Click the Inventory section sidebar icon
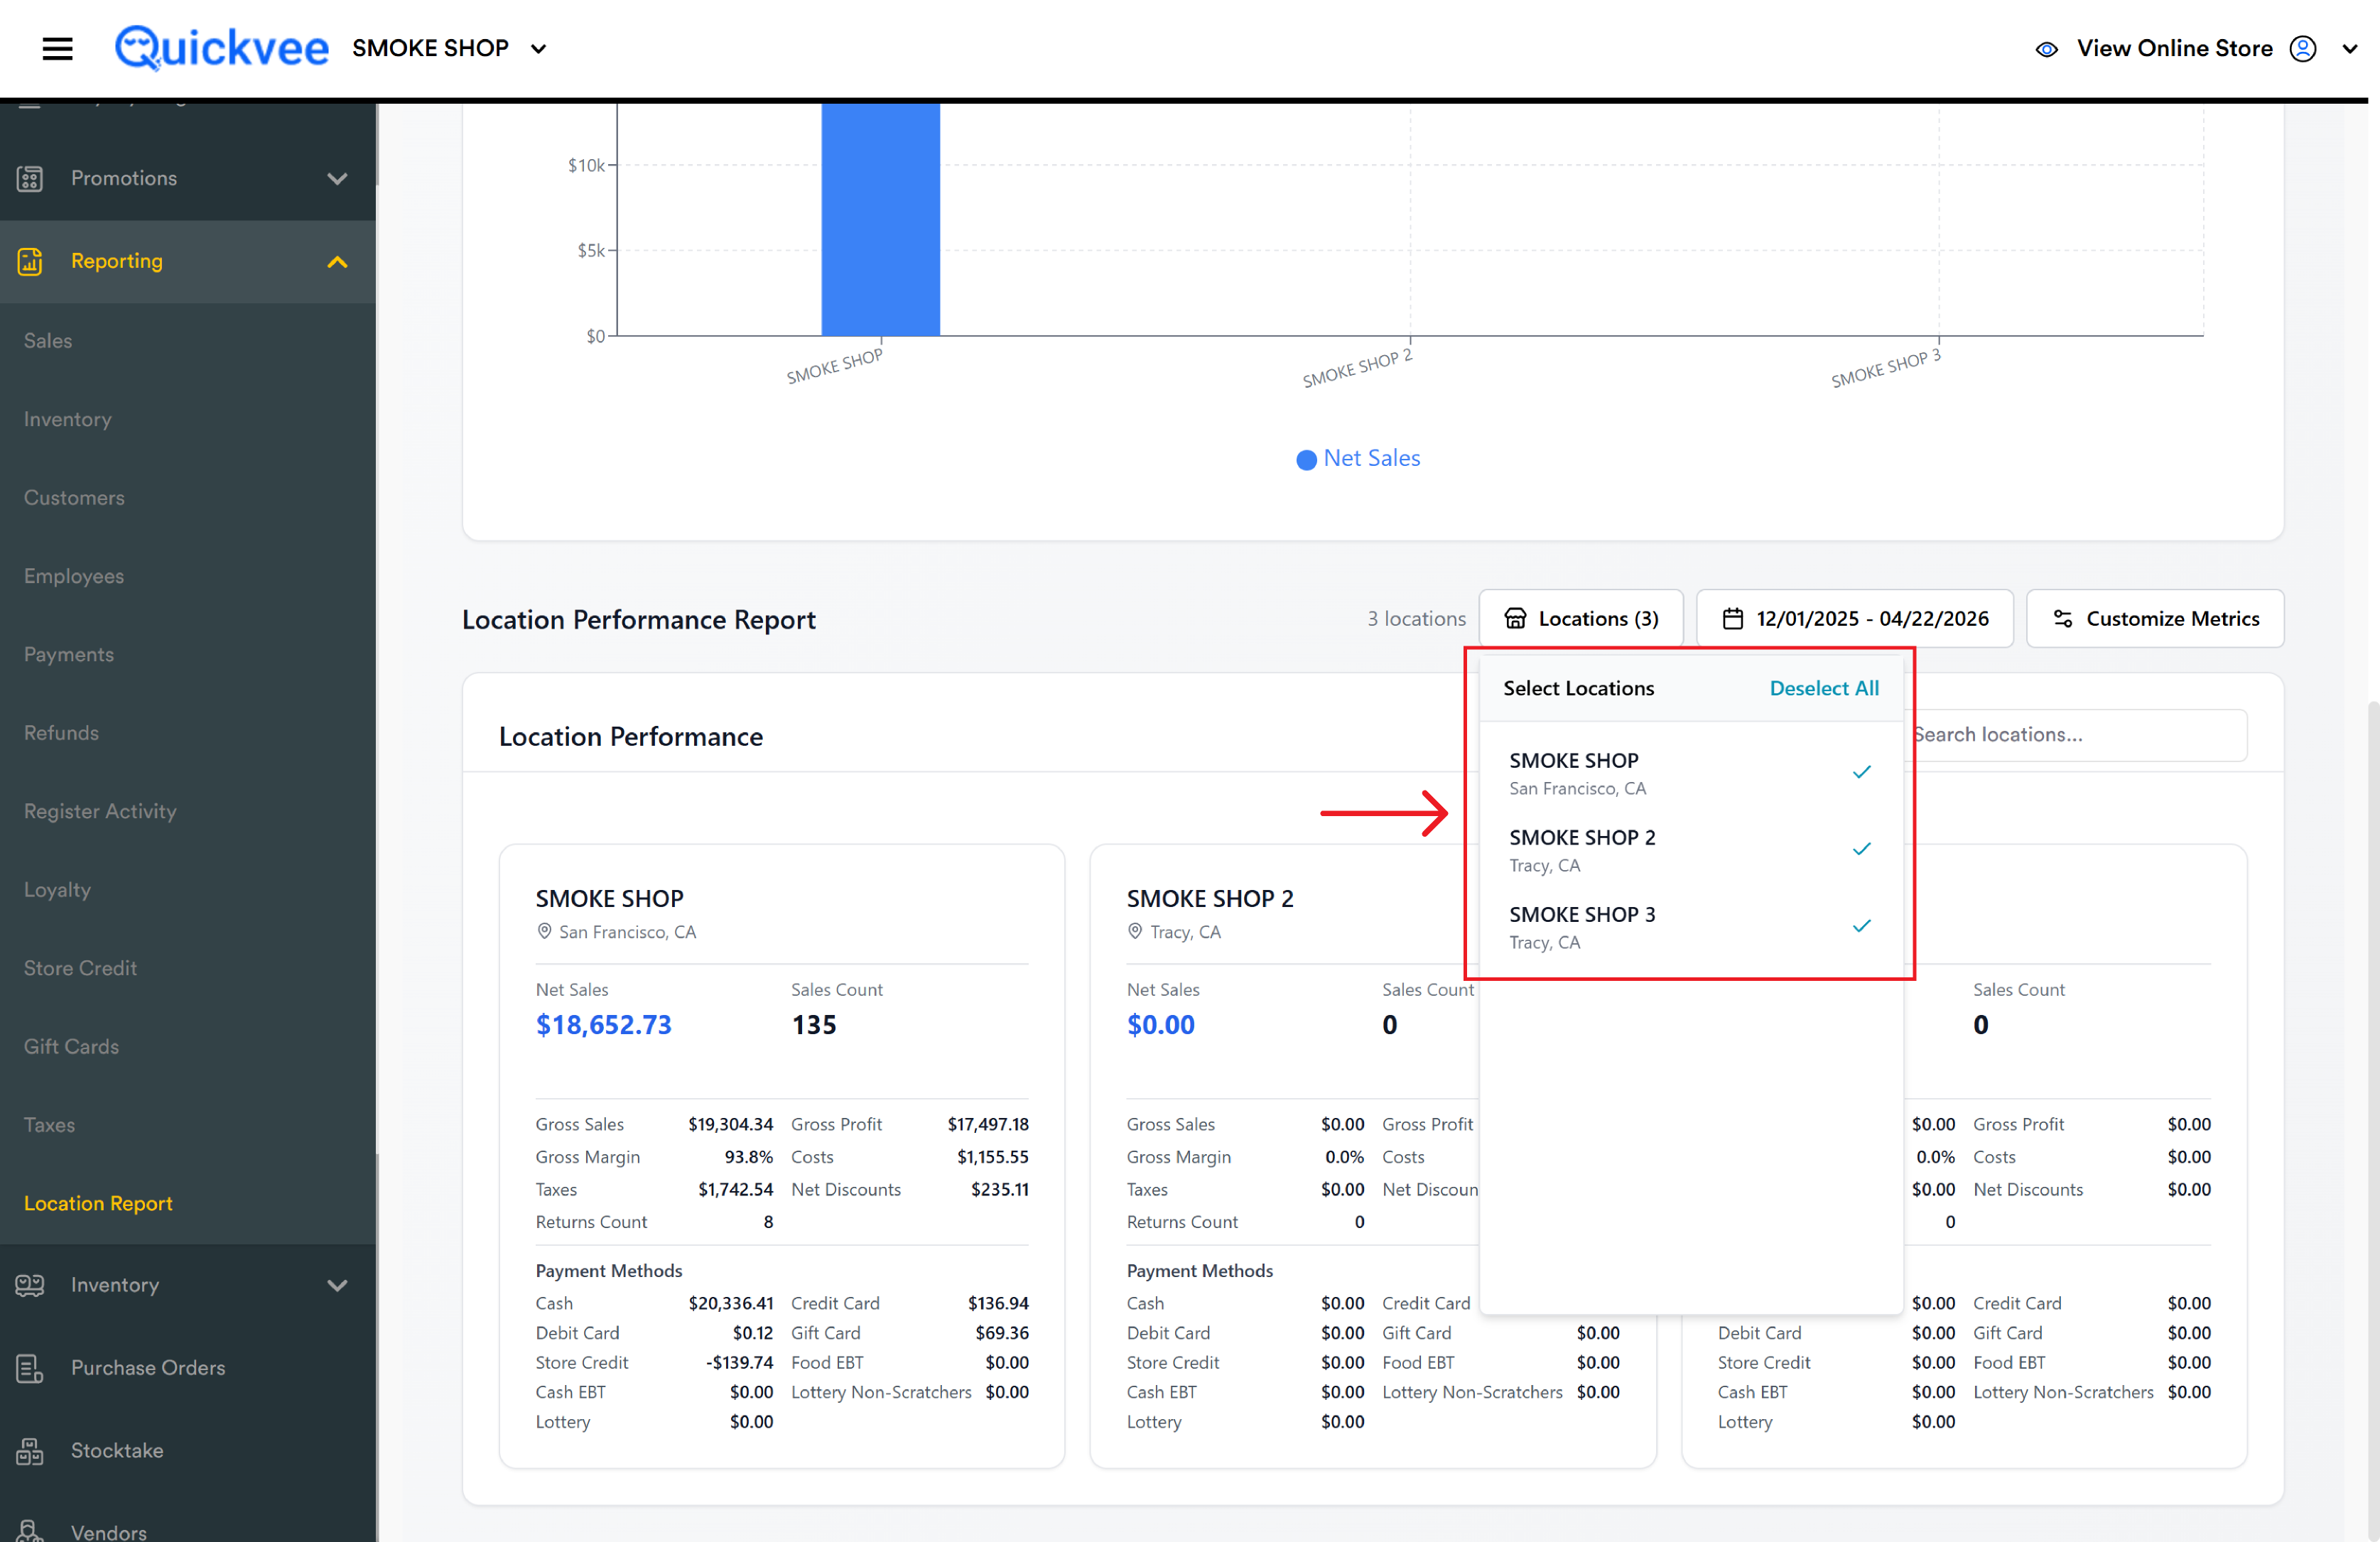The width and height of the screenshot is (2380, 1542). click(30, 1285)
